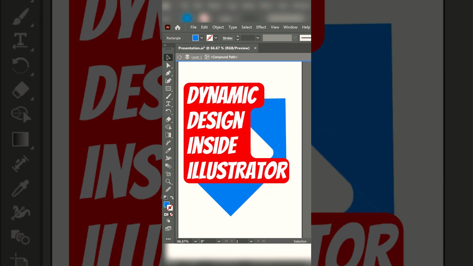Open Edit Toolbar three dots

168,239
